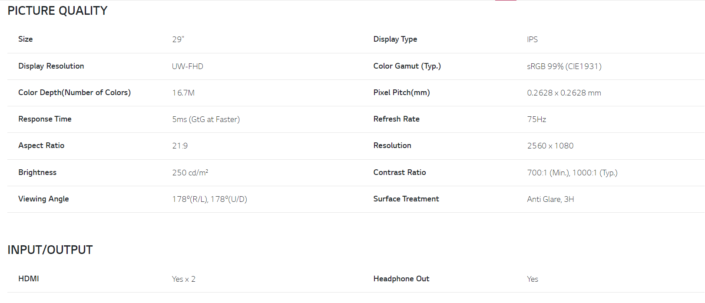Screen dimensions: 705x303
Task: Click the 2560 x 1080 resolution value
Action: [550, 146]
